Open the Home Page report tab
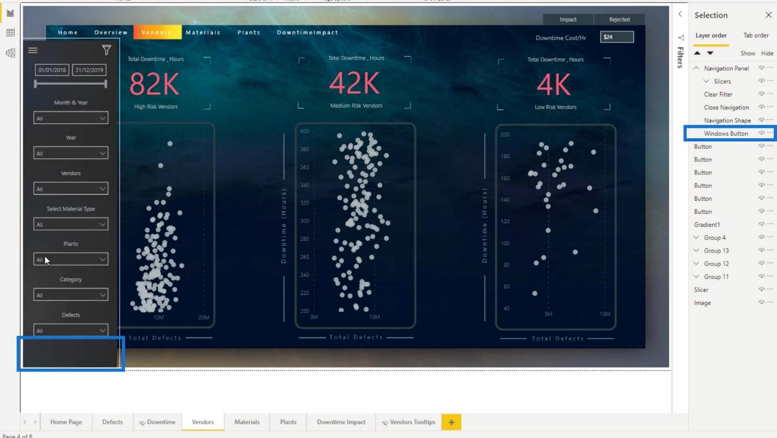The height and width of the screenshot is (438, 777). (x=66, y=422)
